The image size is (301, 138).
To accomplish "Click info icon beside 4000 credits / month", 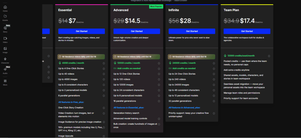I will [x=104, y=63].
